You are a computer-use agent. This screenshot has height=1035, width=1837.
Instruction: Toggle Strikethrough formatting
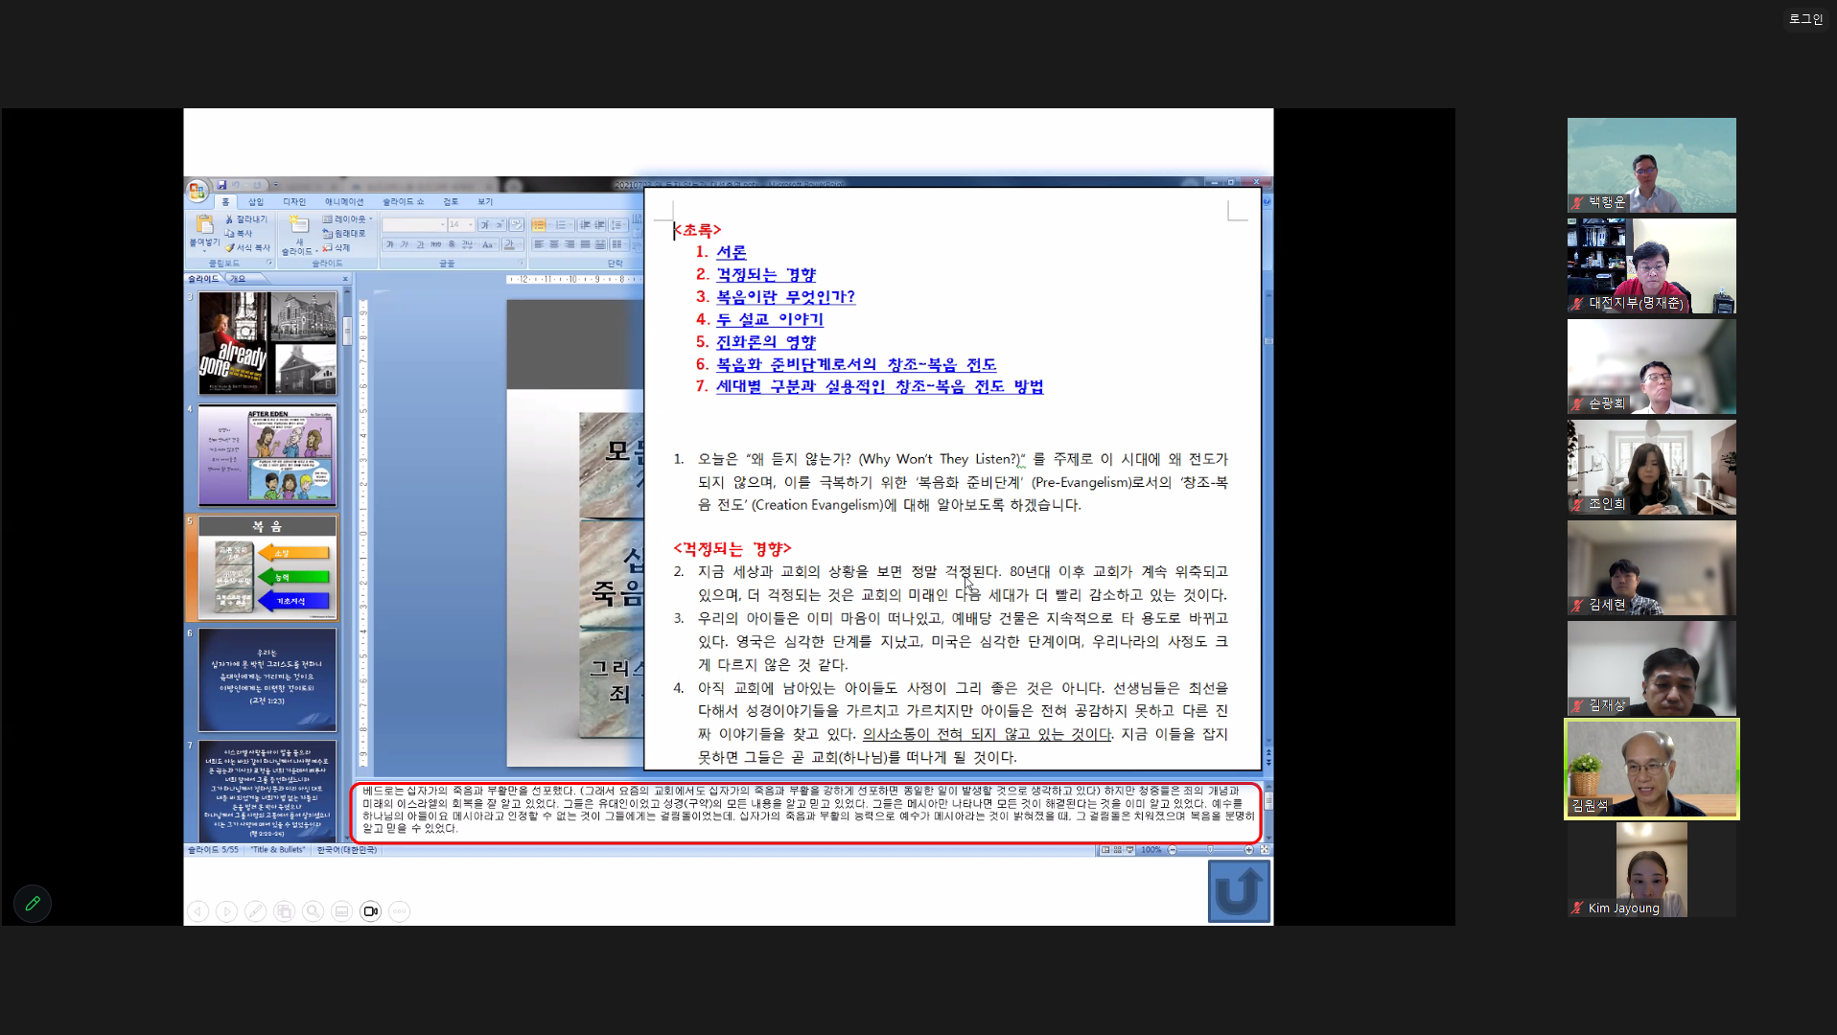coord(435,244)
